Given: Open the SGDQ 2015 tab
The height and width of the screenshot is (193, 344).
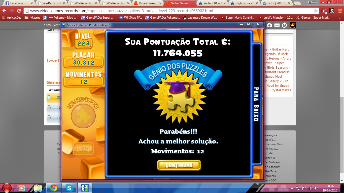Looking at the screenshot, I should [277, 4].
